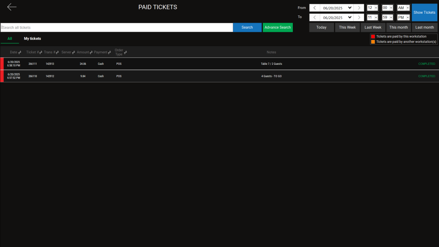Image resolution: width=439 pixels, height=247 pixels.
Task: Click the red this-workstation legend swatch
Action: (373, 37)
